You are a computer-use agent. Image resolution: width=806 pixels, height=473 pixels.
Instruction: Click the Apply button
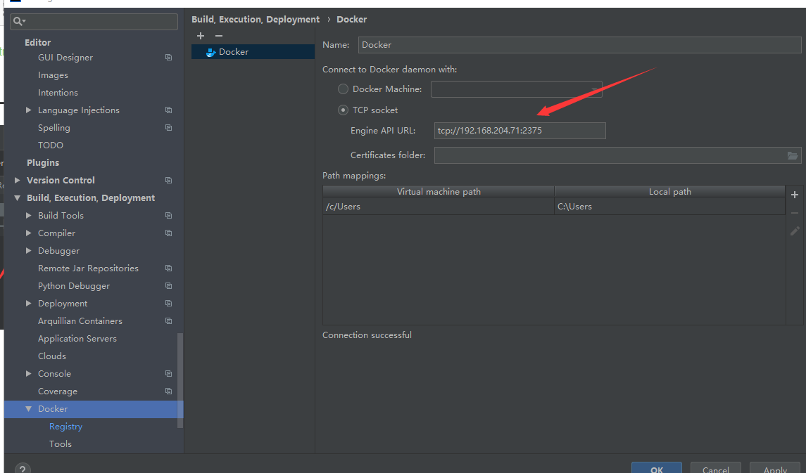pyautogui.click(x=774, y=468)
